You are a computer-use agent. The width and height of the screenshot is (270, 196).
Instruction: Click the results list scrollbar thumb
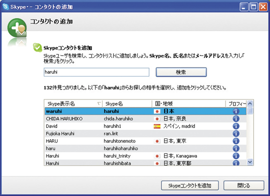click(x=250, y=110)
